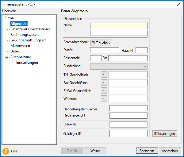Open the Webseite type dropdown arrow
Screen dimensions: 184x157
coord(104,98)
